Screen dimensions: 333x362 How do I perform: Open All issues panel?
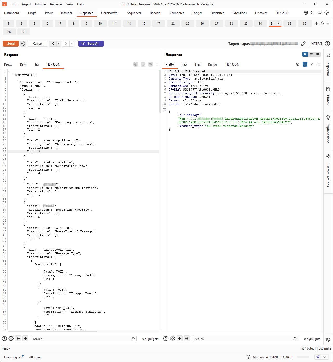click(35, 357)
